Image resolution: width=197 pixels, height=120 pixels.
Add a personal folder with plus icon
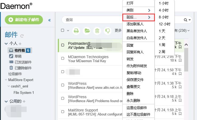tap(20, 44)
